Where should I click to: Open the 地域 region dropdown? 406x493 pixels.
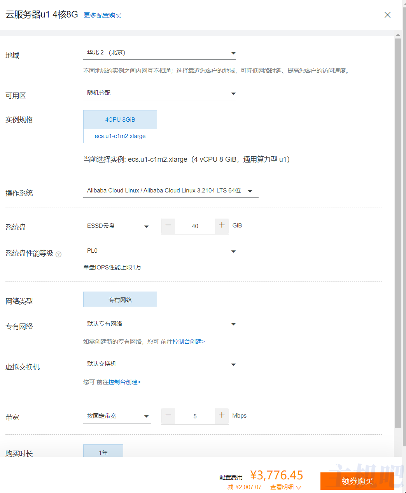(x=159, y=53)
